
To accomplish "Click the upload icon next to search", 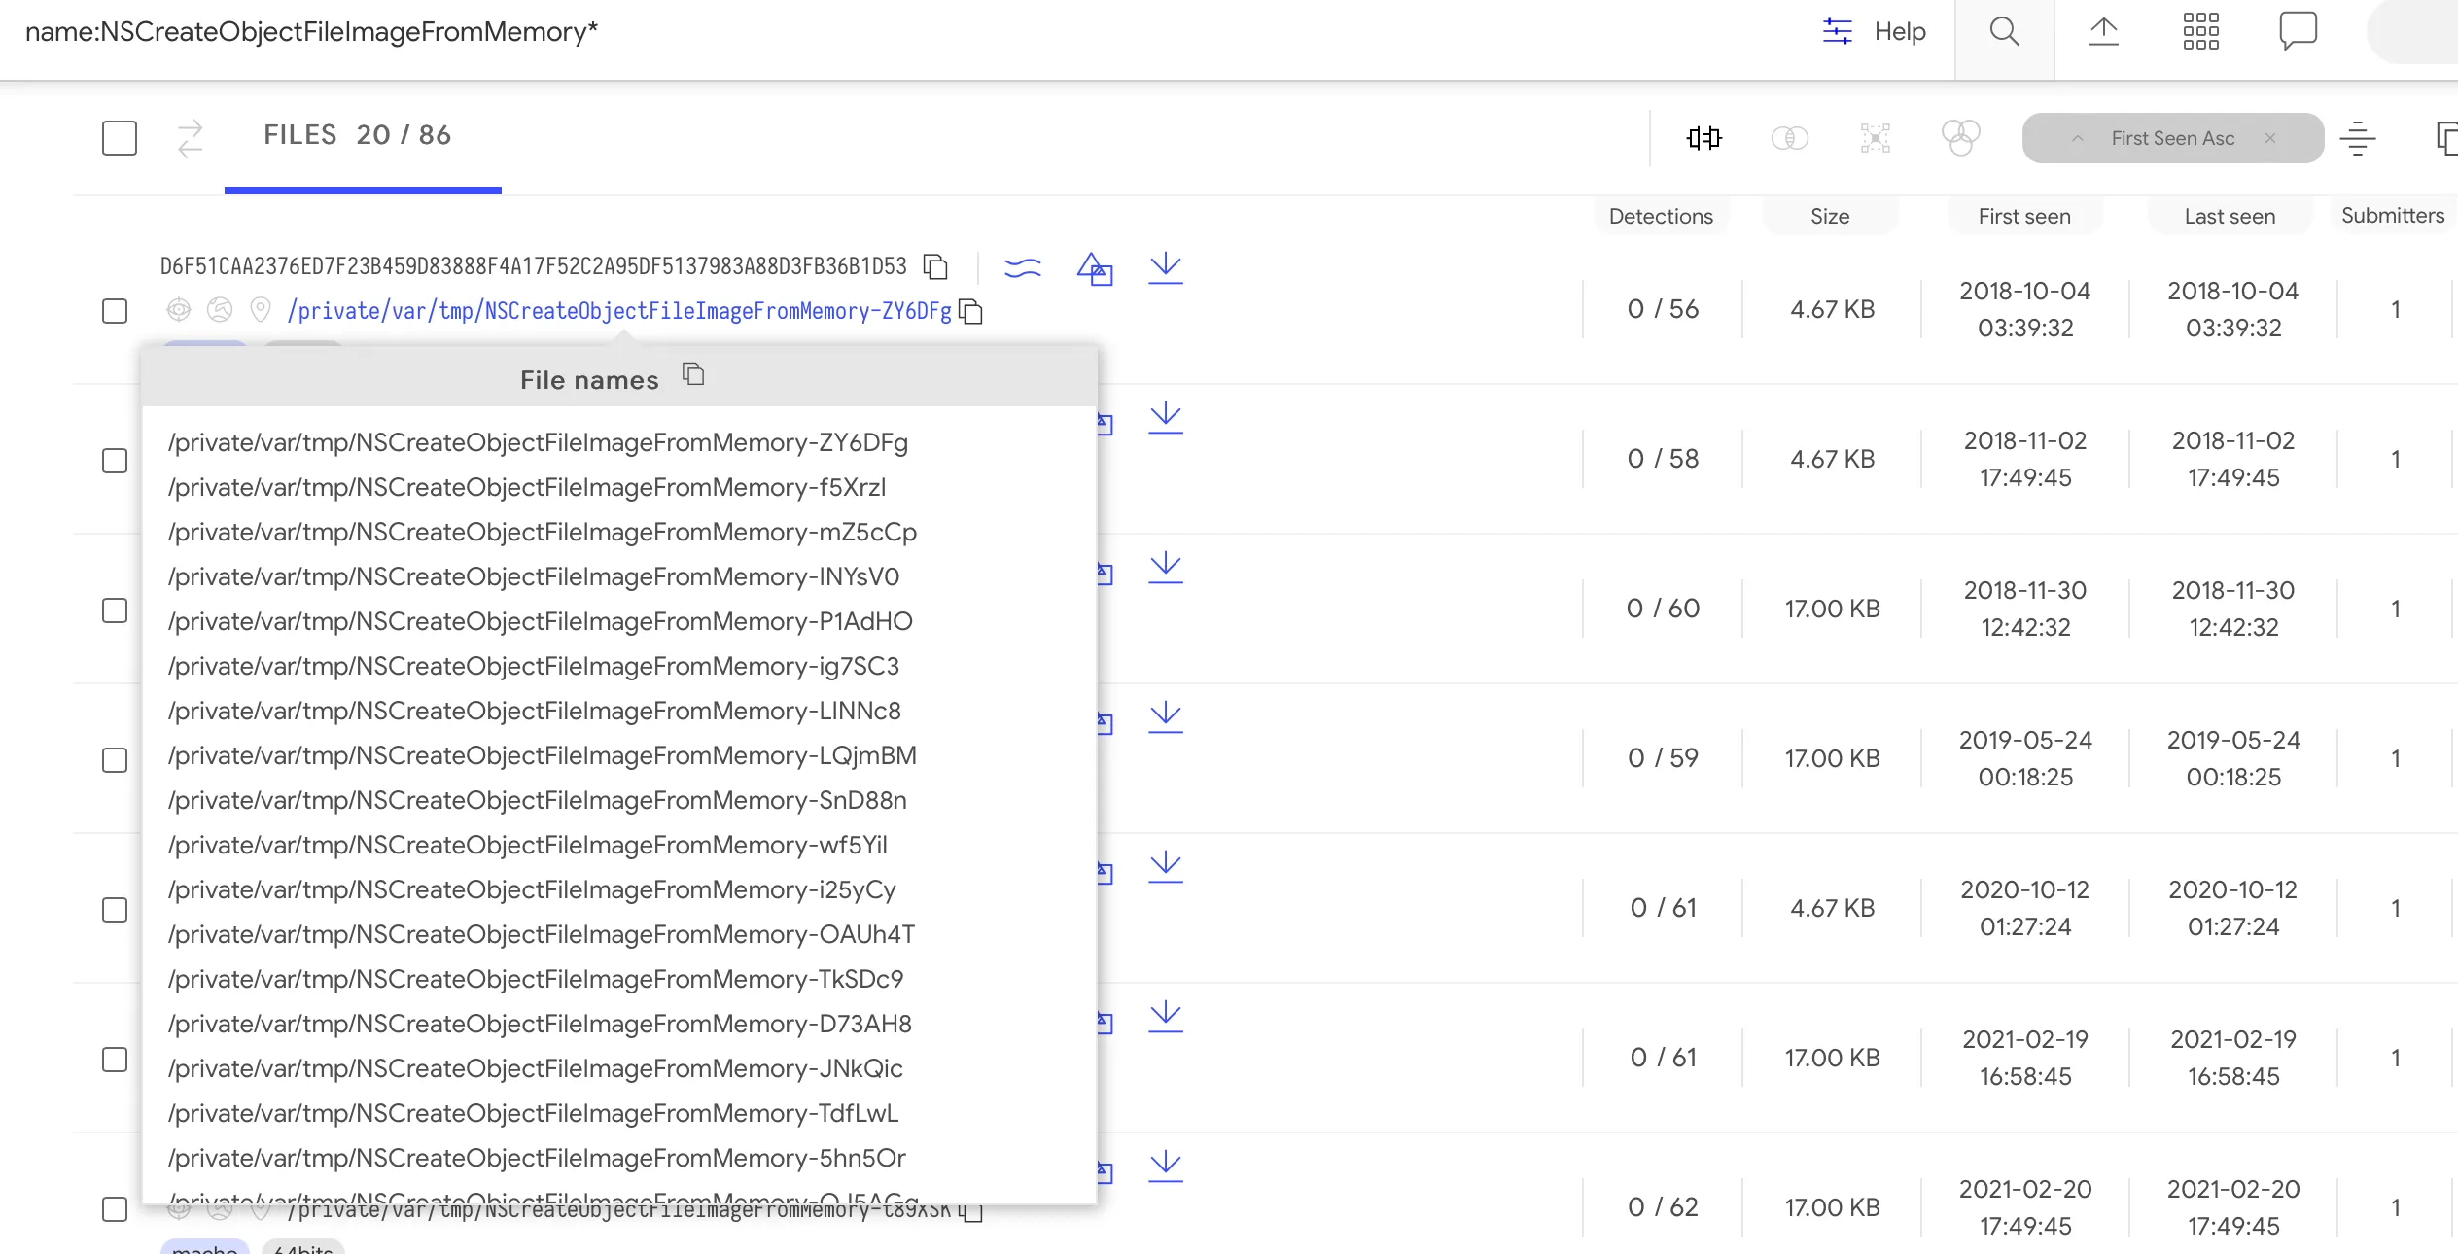I will coord(2105,31).
